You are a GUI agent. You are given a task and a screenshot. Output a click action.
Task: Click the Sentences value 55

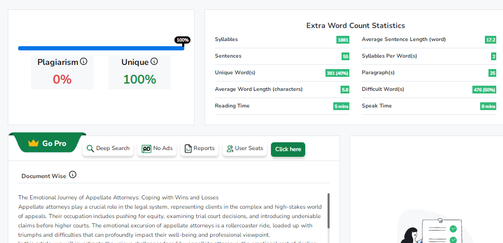[346, 57]
